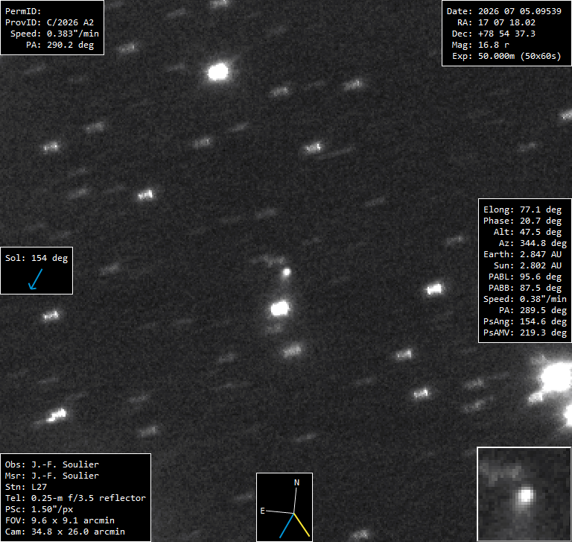Click the 'ProvID: C/2026 A2' line

click(x=49, y=22)
